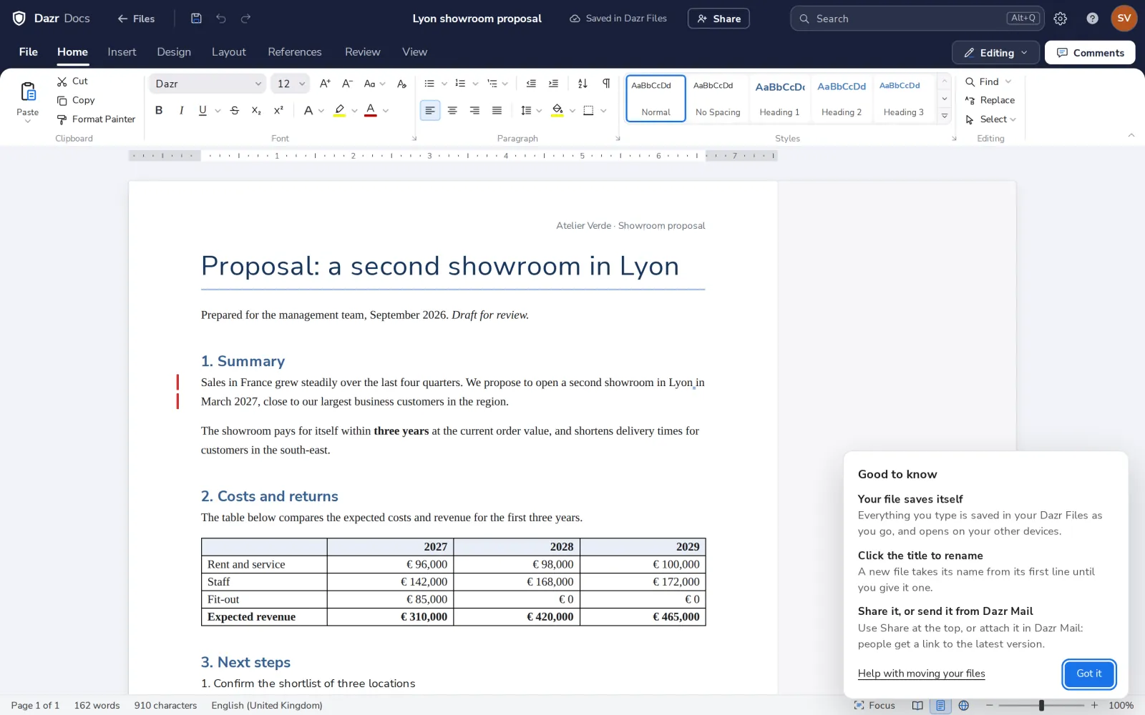Open the Dazr font name dropdown
Viewport: 1145px width, 715px height.
tap(208, 84)
